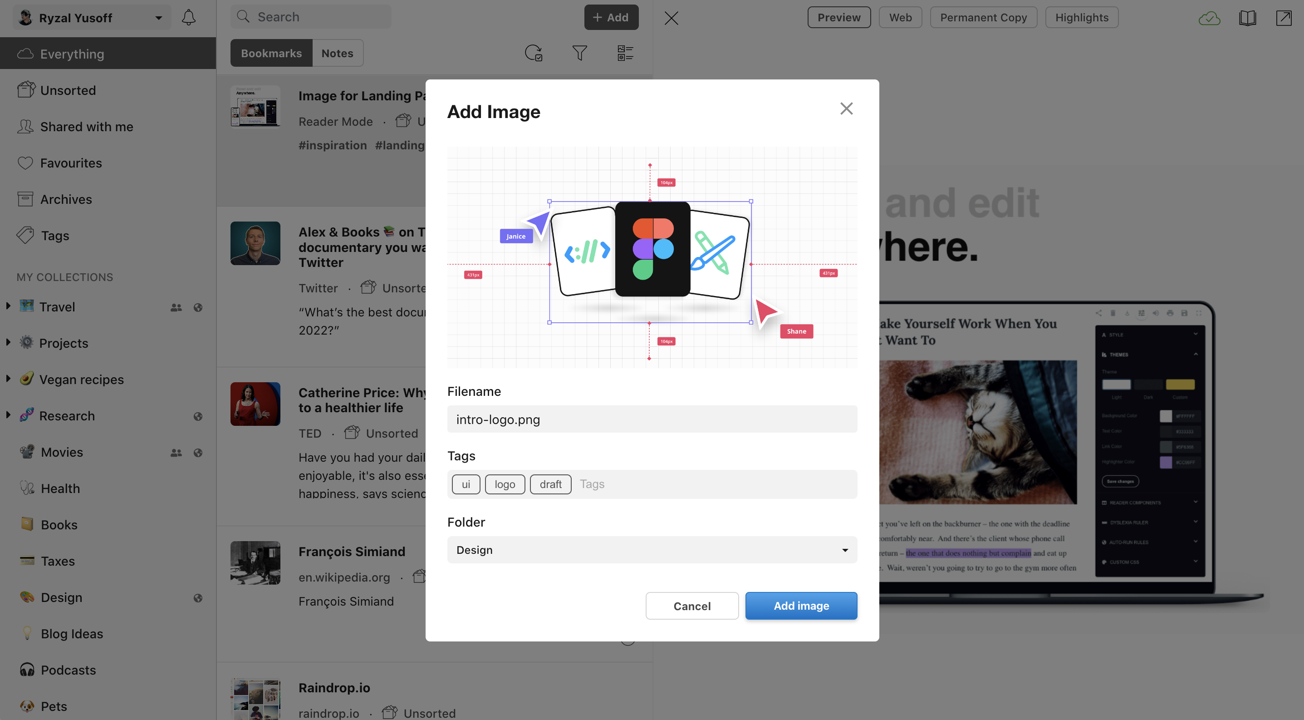Switch to the Bookmarks tab
1304x720 pixels.
coord(271,53)
